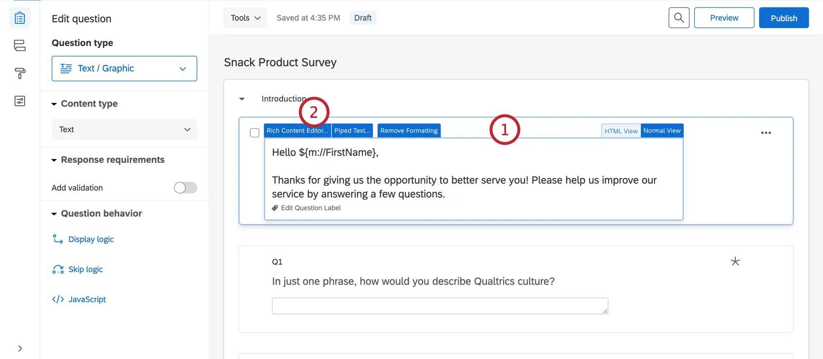The width and height of the screenshot is (823, 359).
Task: Open the Tools menu
Action: tap(245, 18)
